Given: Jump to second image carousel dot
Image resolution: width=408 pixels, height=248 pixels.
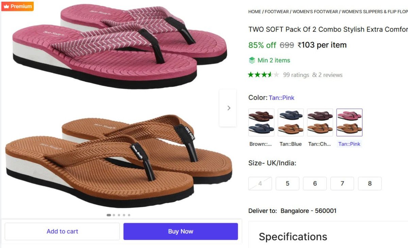Looking at the screenshot, I should point(114,215).
